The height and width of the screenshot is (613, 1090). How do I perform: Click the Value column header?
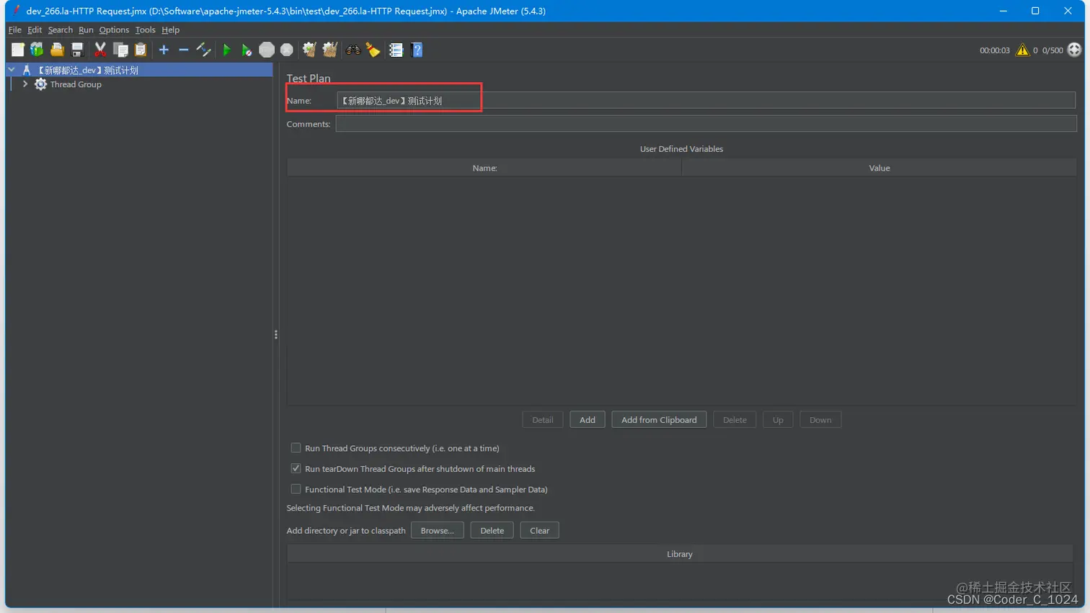coord(879,168)
